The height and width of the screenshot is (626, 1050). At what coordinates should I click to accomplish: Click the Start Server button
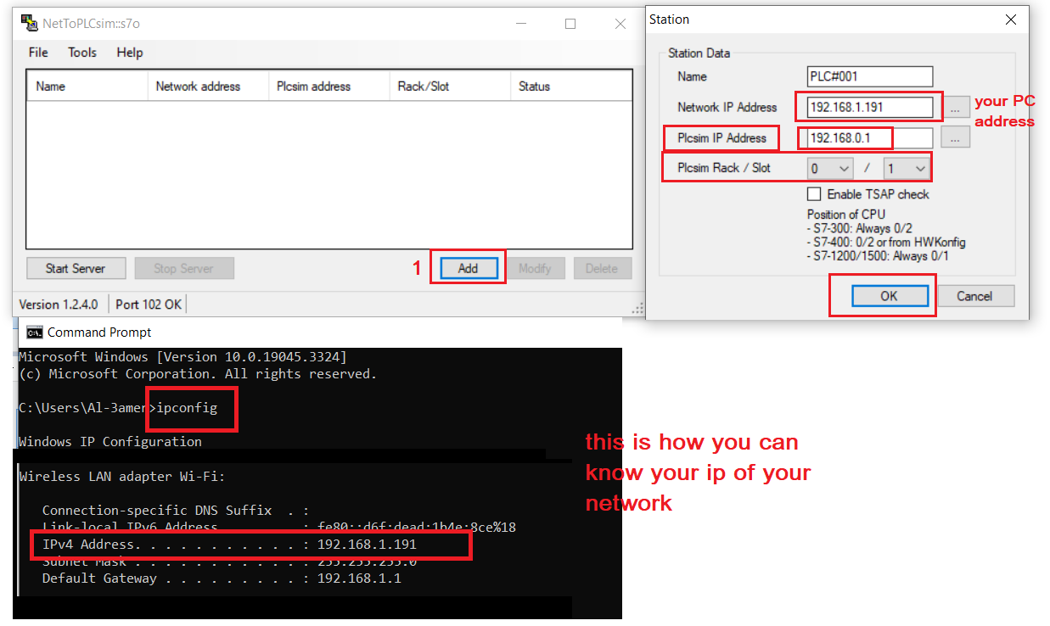(x=76, y=267)
